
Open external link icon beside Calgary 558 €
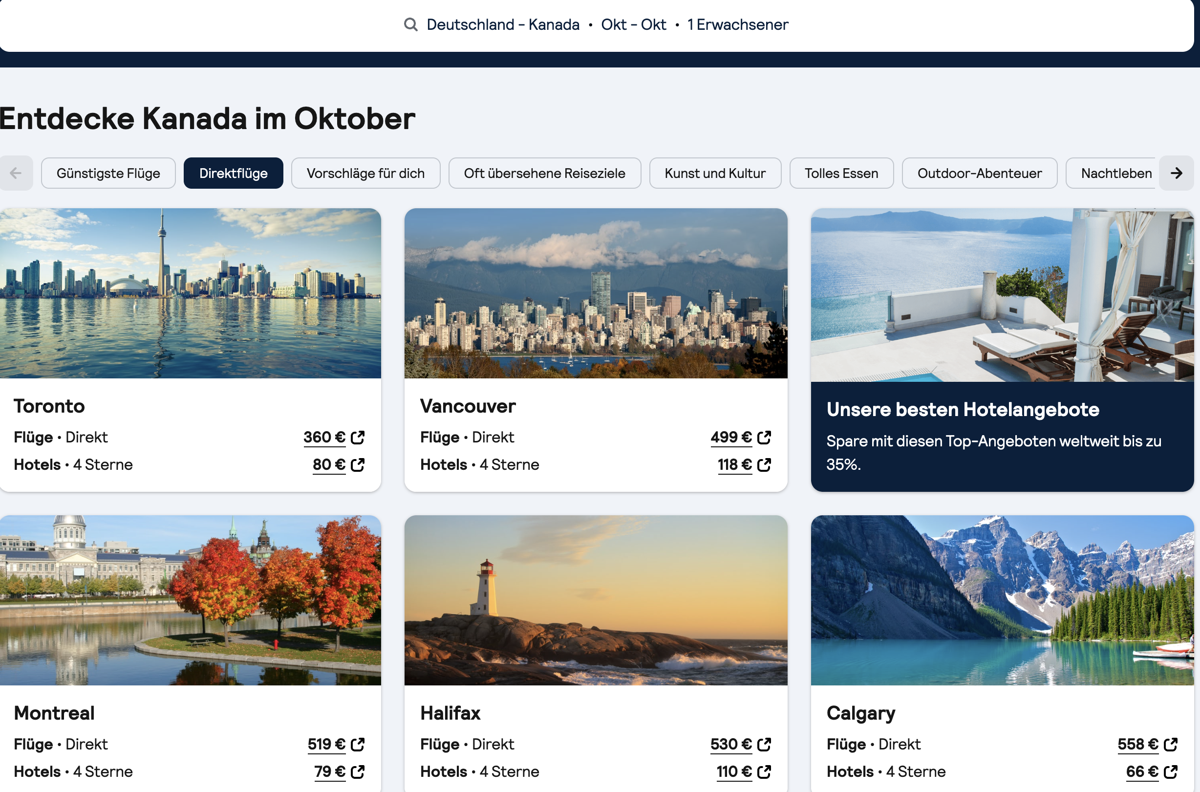[x=1170, y=744]
